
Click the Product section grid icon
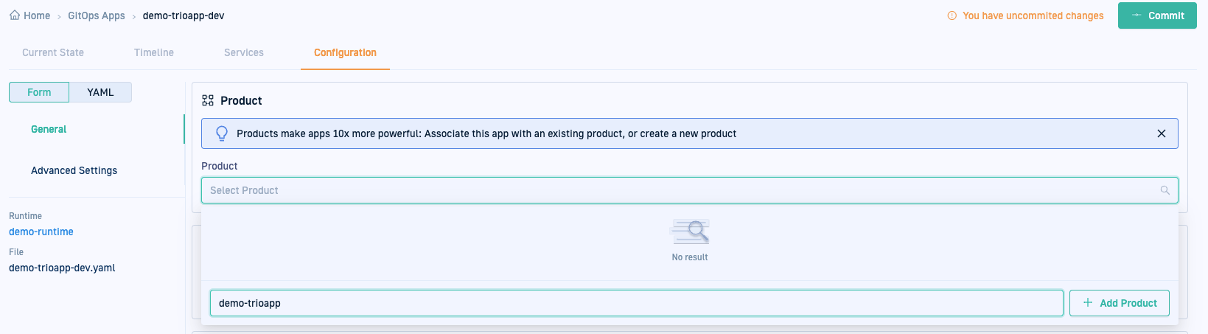point(208,101)
